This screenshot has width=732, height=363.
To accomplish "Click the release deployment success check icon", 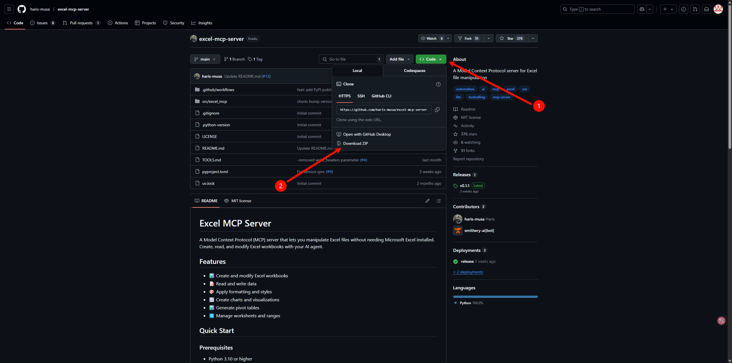I will pyautogui.click(x=455, y=262).
